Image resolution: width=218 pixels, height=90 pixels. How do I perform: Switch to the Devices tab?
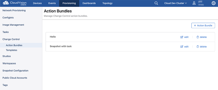click(x=37, y=3)
